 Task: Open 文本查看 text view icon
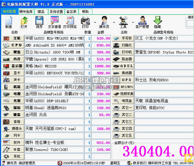click(x=54, y=22)
